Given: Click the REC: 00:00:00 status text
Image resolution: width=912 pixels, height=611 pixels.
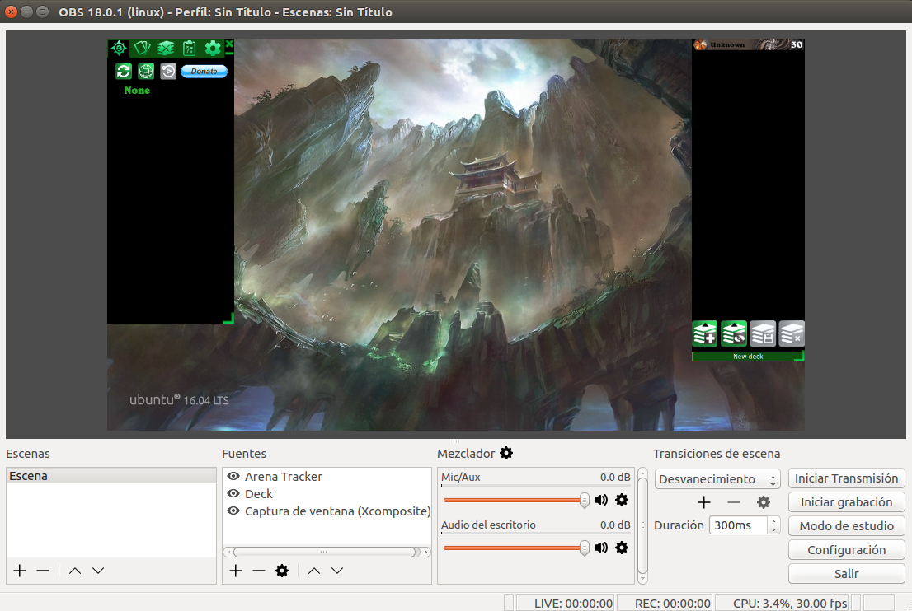Looking at the screenshot, I should (x=672, y=604).
